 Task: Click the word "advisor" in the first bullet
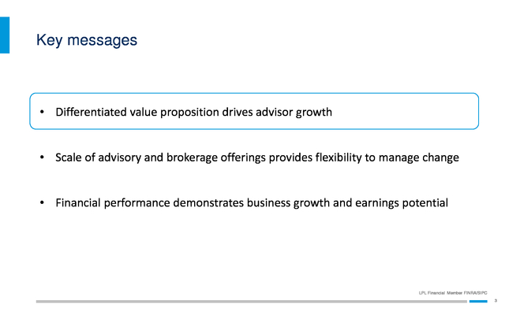tap(274, 112)
